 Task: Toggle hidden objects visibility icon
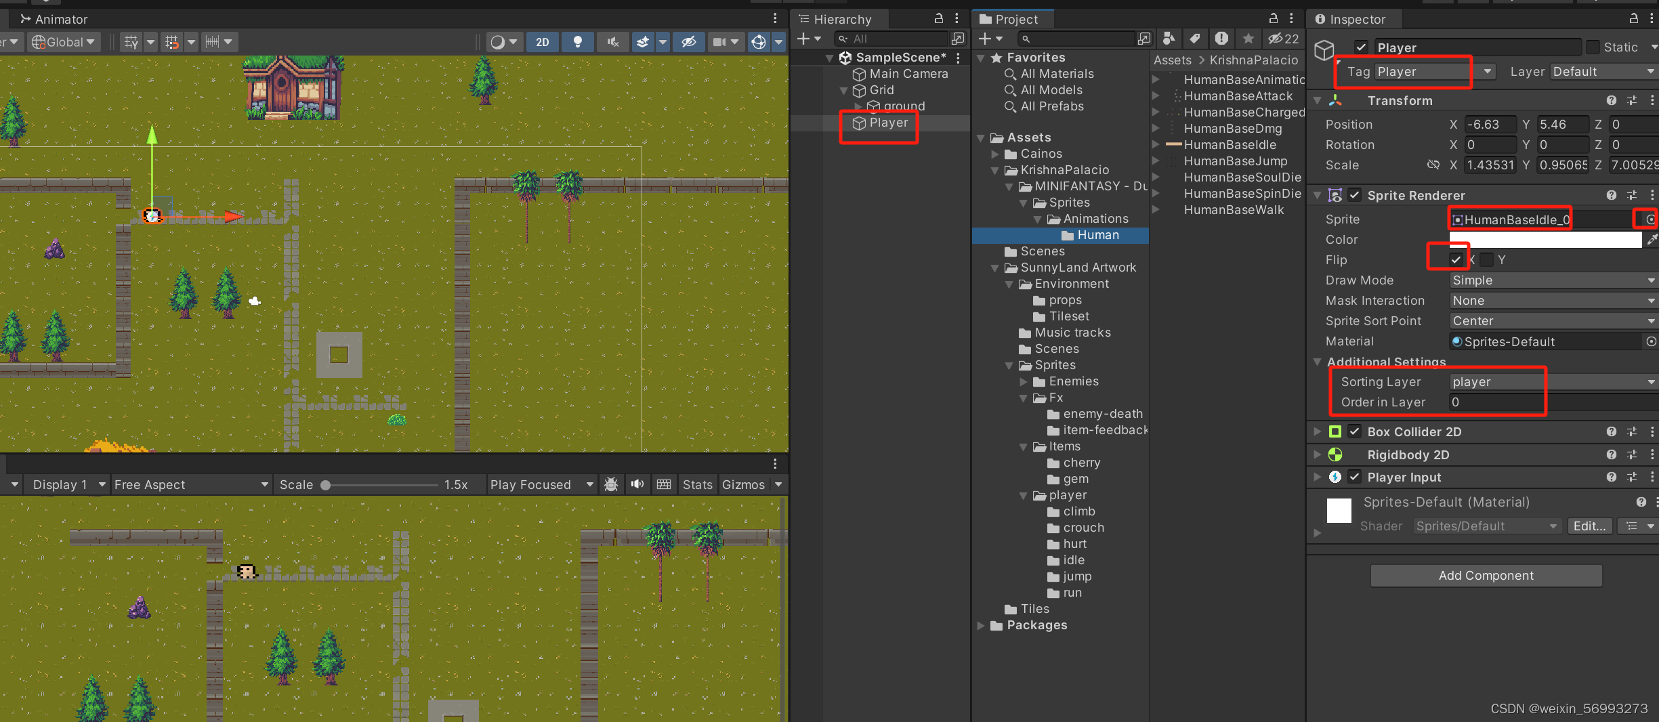(x=688, y=42)
